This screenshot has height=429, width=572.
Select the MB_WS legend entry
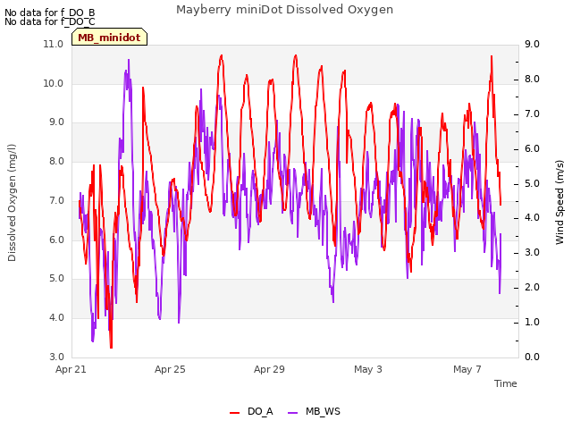[x=314, y=411]
